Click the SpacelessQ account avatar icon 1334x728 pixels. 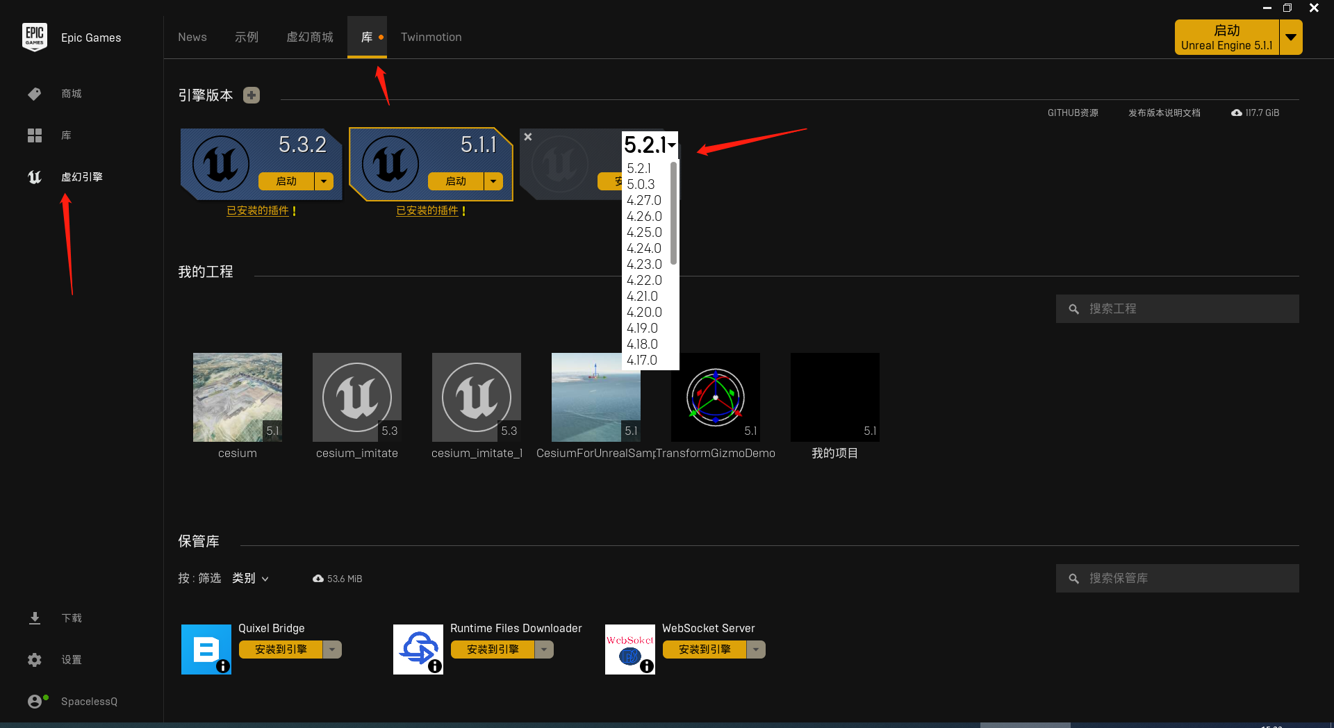[x=35, y=702]
